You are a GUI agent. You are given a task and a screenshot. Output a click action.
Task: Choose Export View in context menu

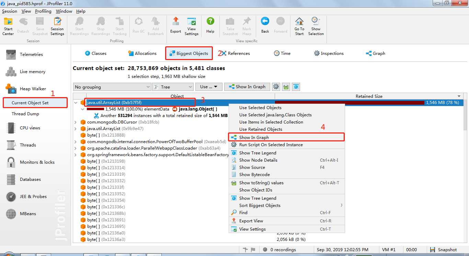(x=287, y=221)
